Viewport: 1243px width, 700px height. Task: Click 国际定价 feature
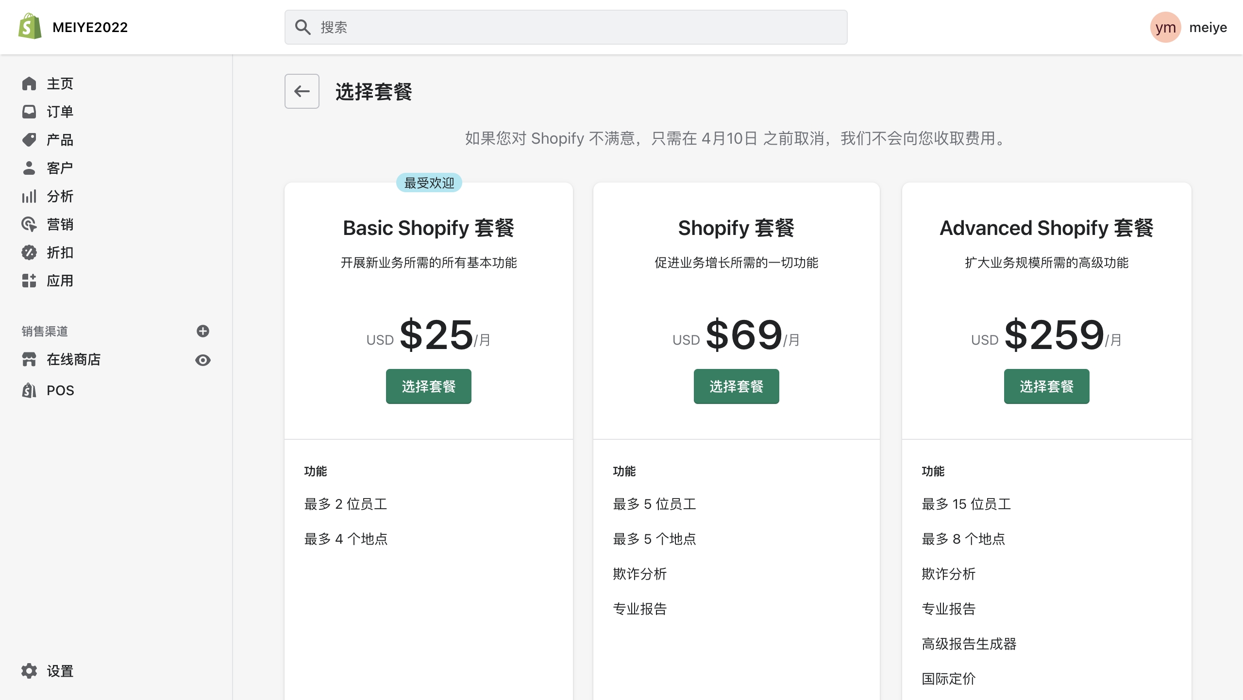pyautogui.click(x=949, y=679)
